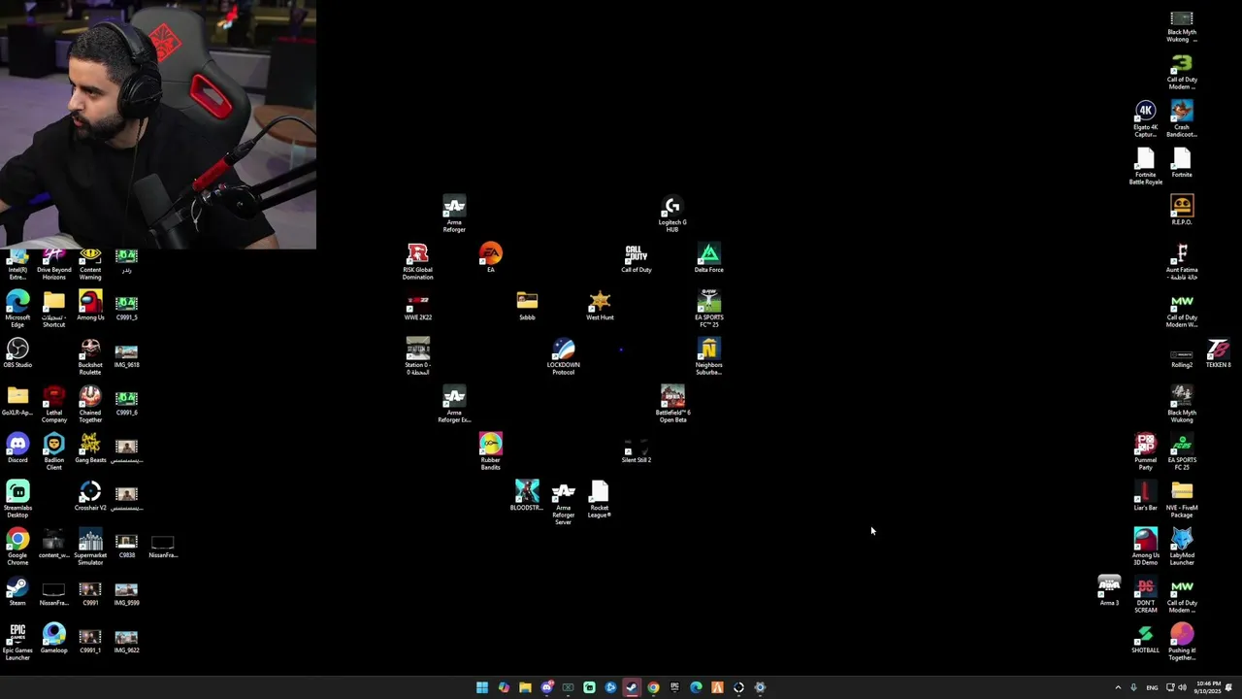
Task: Select the Neighbors Suburban shortcut icon
Action: coord(709,356)
